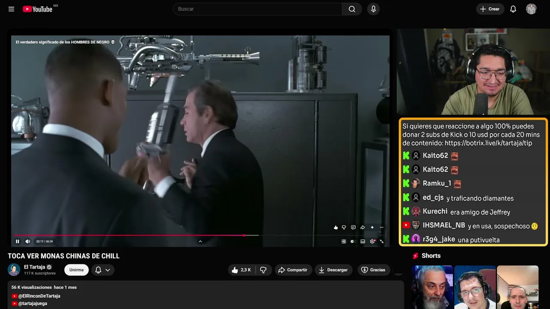Screen dimensions: 550x309
Task: Click Ramku_1 username in chat
Action: [437, 183]
